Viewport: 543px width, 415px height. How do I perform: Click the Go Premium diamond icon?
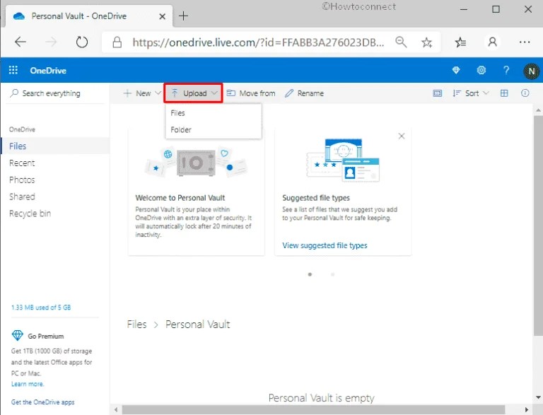click(x=17, y=335)
